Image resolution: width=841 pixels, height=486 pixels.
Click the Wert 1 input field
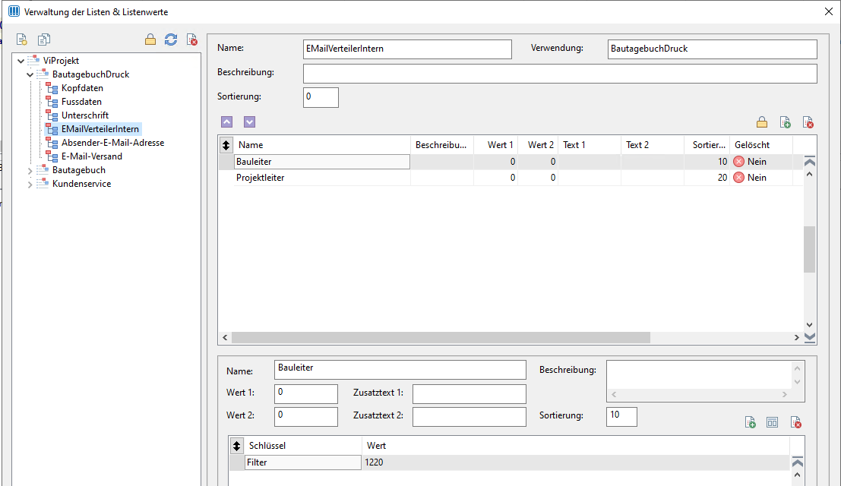[x=305, y=394]
